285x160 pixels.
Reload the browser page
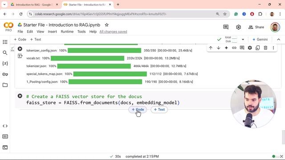tap(21, 14)
